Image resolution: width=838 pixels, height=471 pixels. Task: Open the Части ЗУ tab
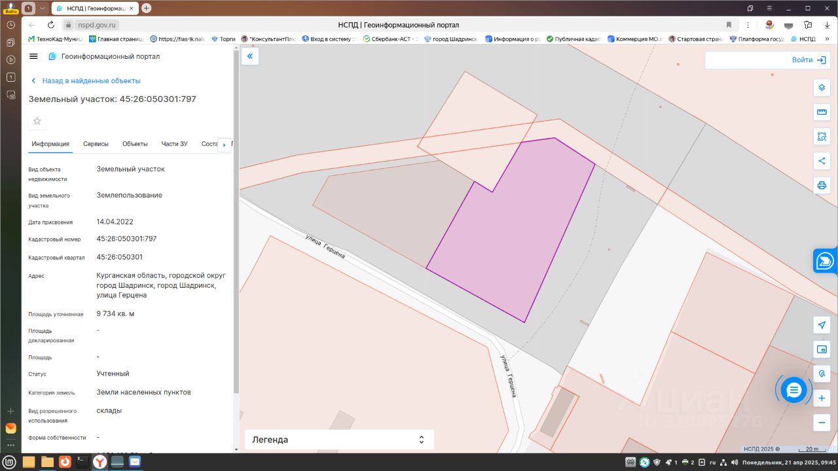(175, 144)
